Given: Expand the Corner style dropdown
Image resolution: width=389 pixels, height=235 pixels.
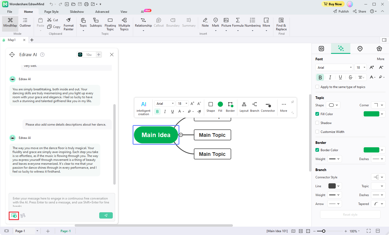Looking at the screenshot, I should point(378,105).
